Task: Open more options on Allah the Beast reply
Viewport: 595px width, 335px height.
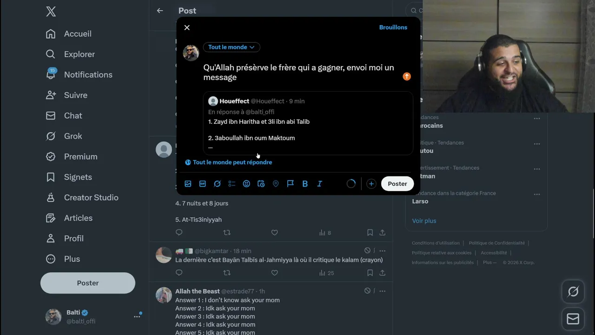Action: pyautogui.click(x=382, y=291)
